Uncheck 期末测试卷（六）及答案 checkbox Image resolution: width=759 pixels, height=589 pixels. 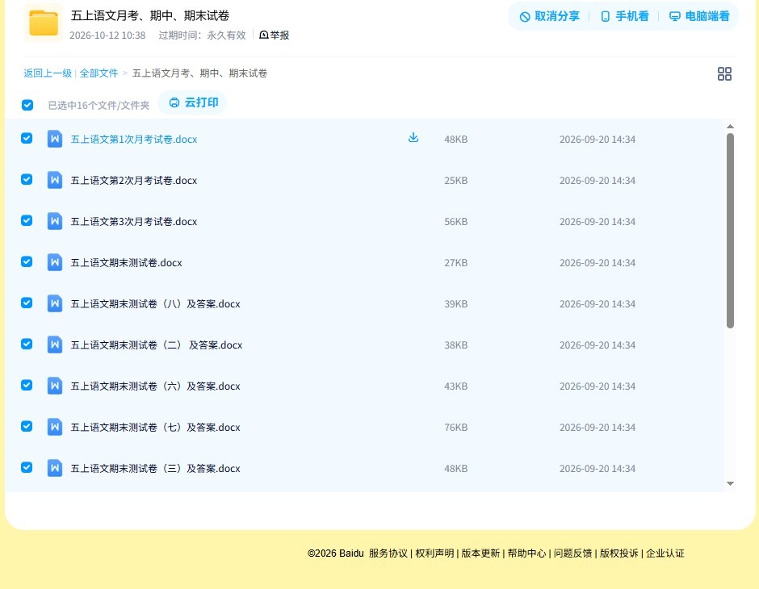(27, 385)
